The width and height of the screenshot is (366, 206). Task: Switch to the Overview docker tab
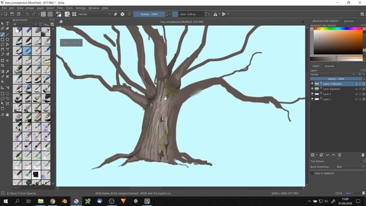click(348, 21)
